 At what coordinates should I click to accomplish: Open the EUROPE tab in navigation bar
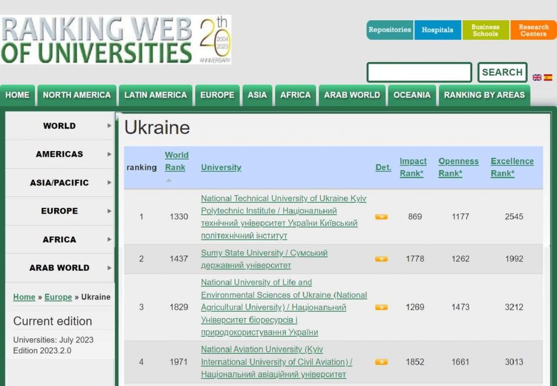[218, 95]
